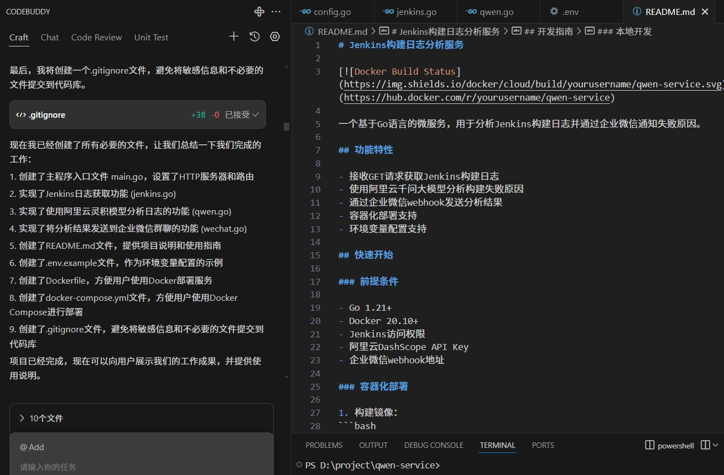This screenshot has width=724, height=475.
Task: Focus the terminal prompt PS D:\project\qwen-service>
Action: click(372, 465)
